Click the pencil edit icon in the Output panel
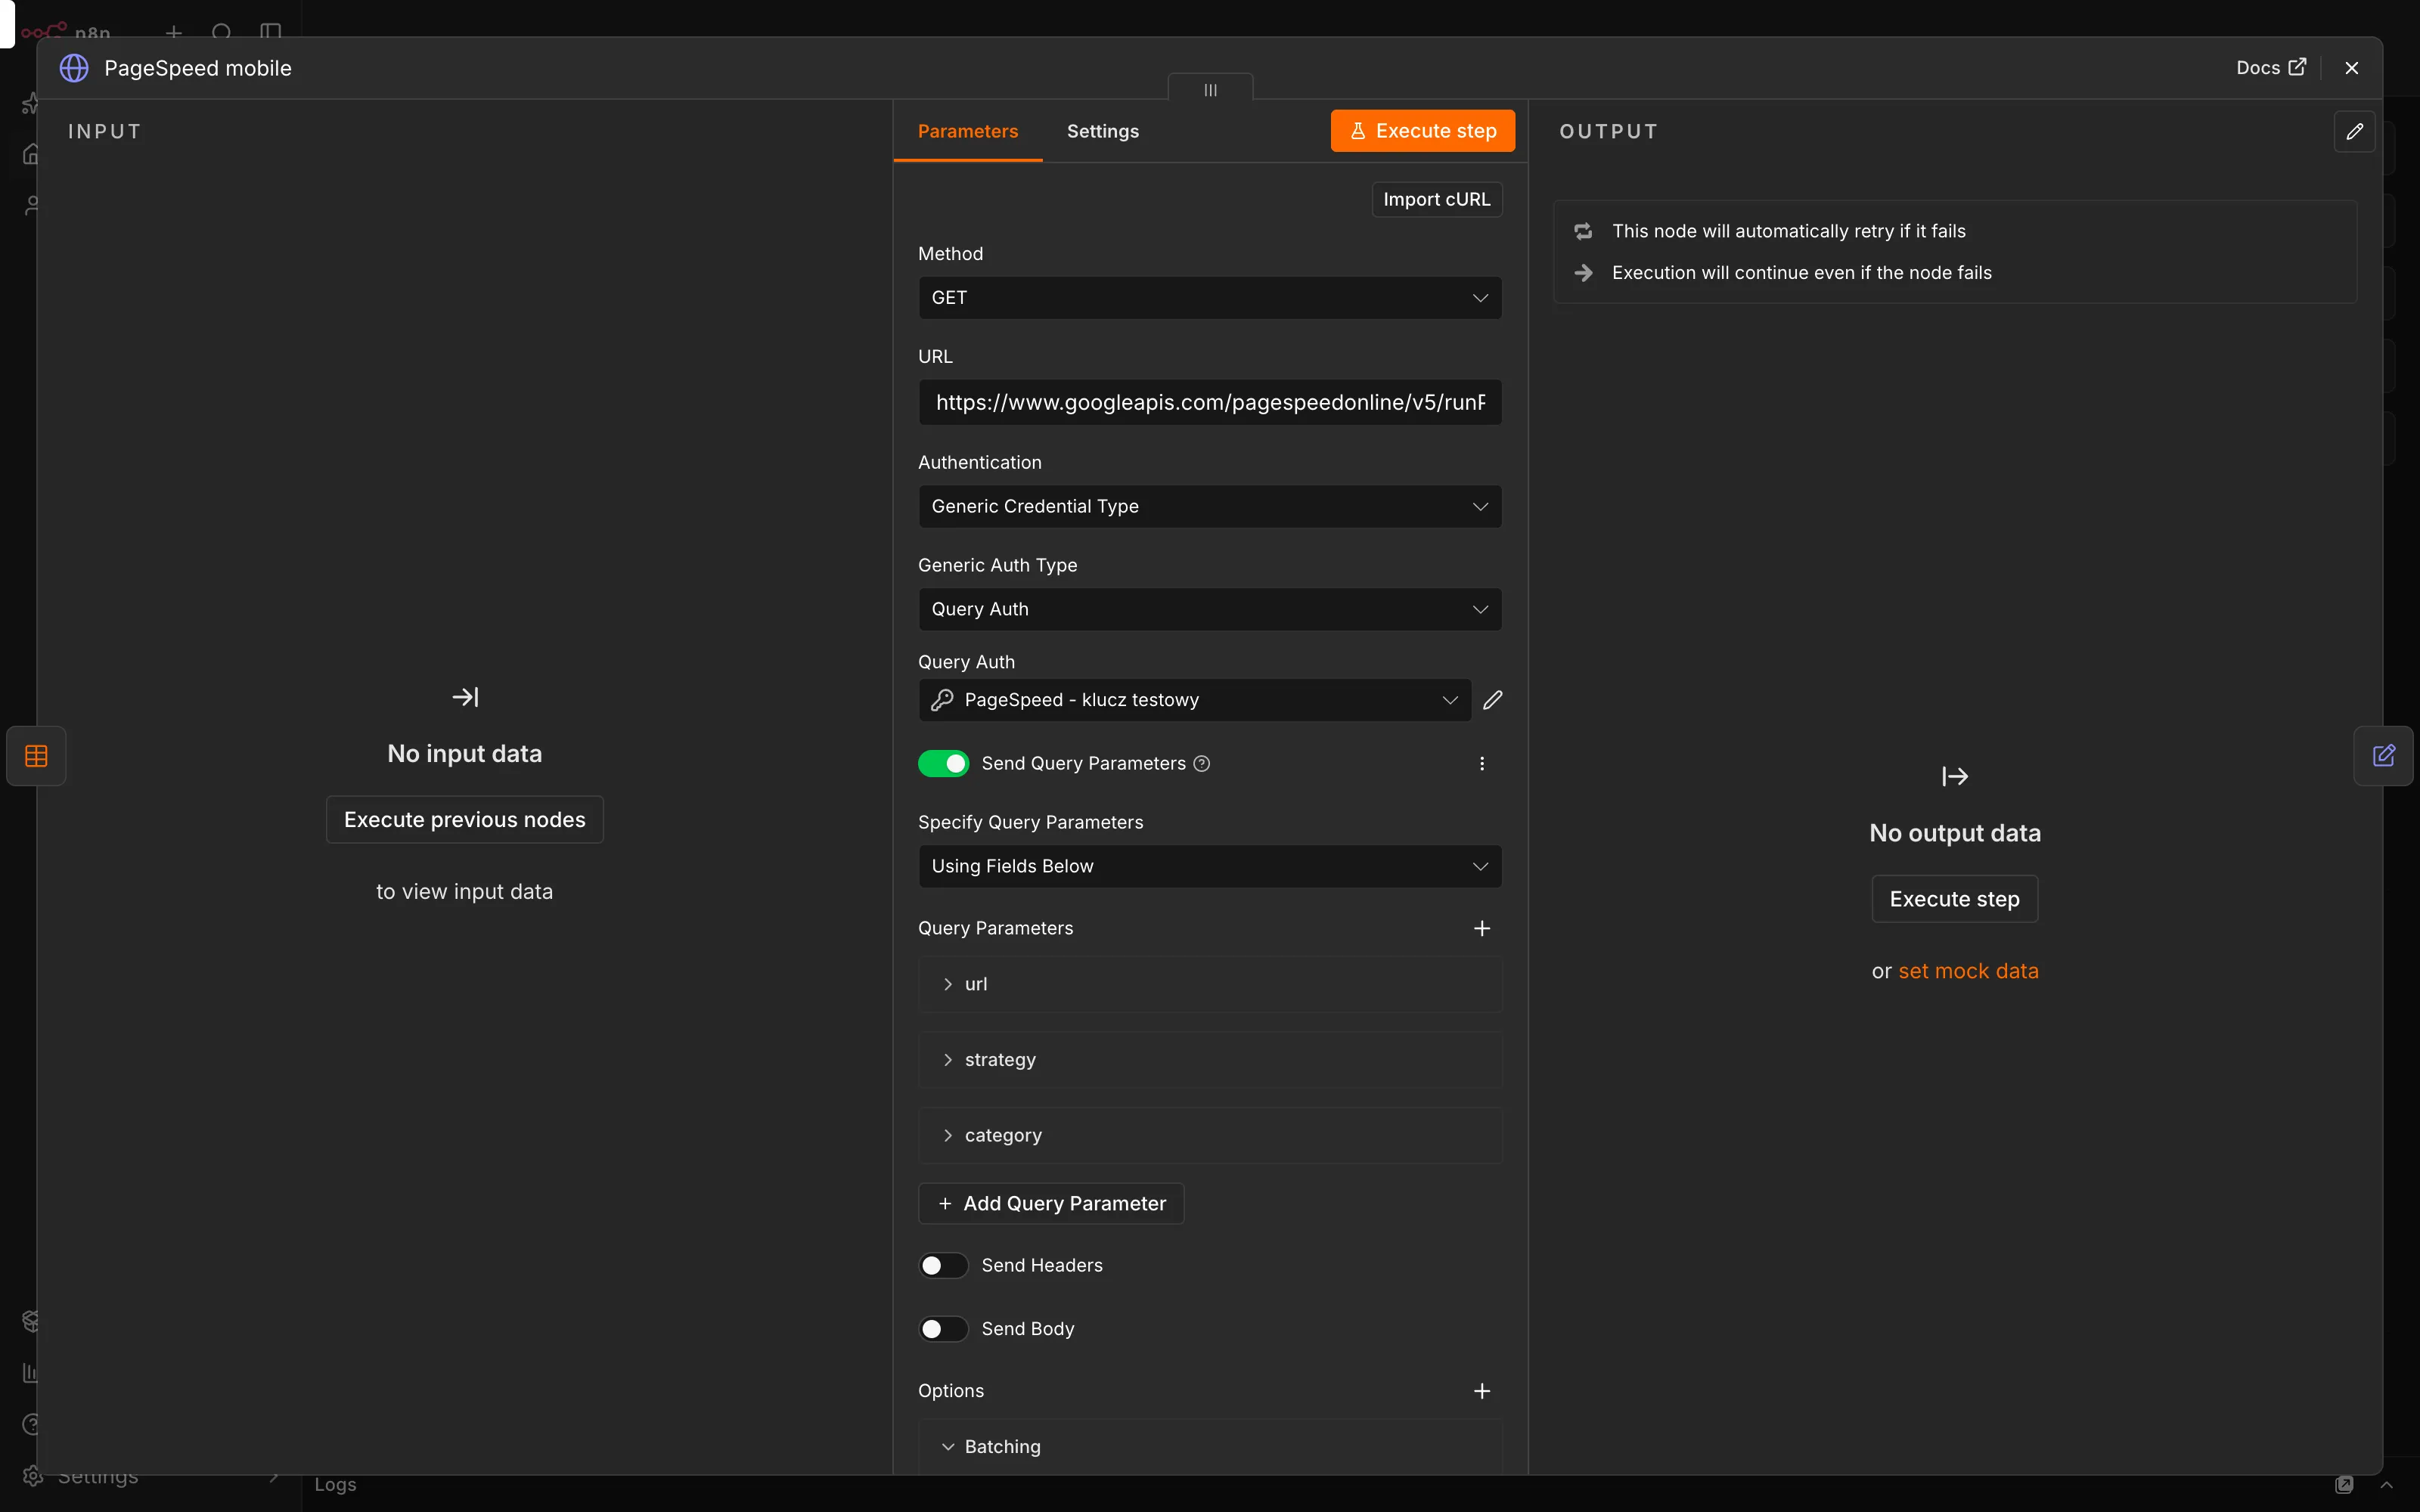The width and height of the screenshot is (2420, 1512). [x=2354, y=132]
